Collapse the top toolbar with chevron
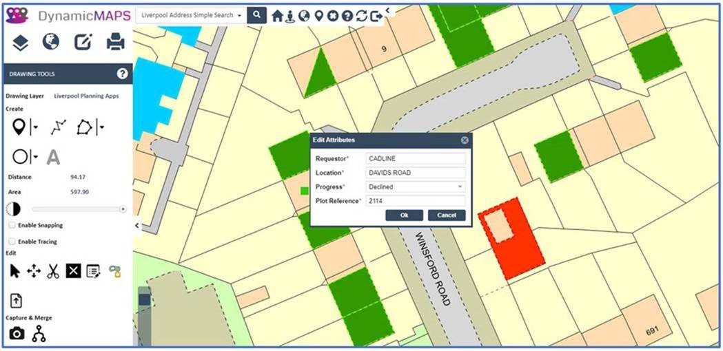This screenshot has width=723, height=351. [388, 10]
